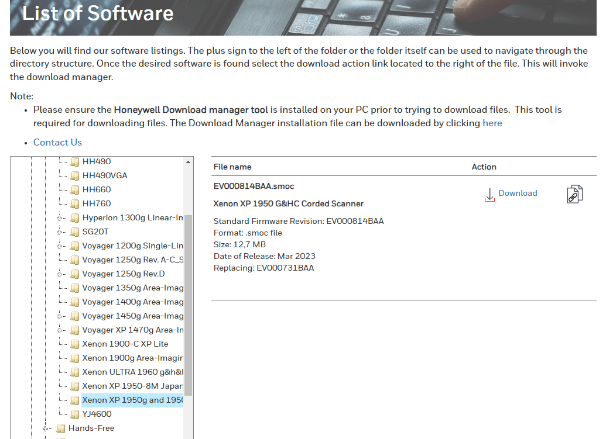Click the Voyager 1400g folder icon
The height and width of the screenshot is (439, 606).
[75, 302]
